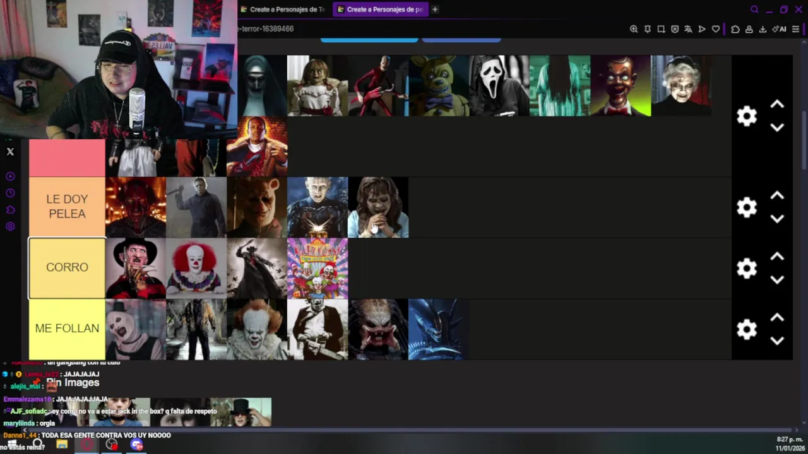The width and height of the screenshot is (808, 454).
Task: Select The Nun character image
Action: [x=263, y=86]
